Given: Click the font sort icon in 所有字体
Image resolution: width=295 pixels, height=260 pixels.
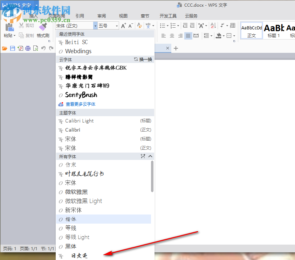Looking at the screenshot, I should click(x=143, y=156).
